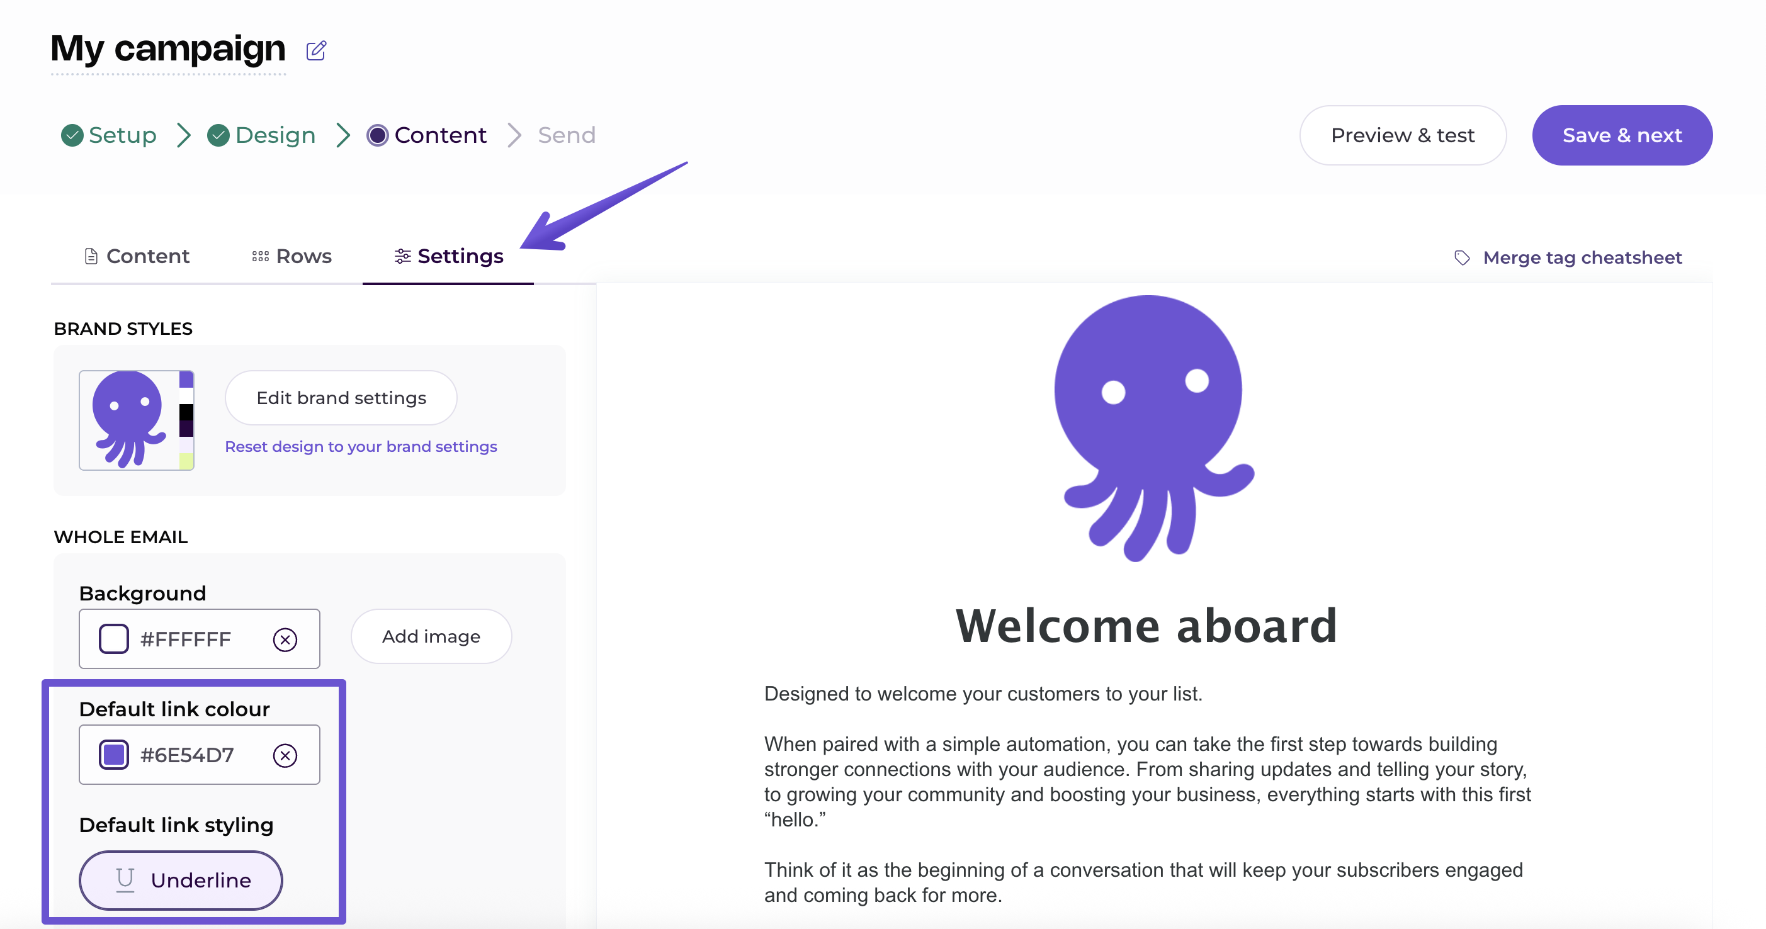Click the Setup step green checkmark icon

click(72, 136)
